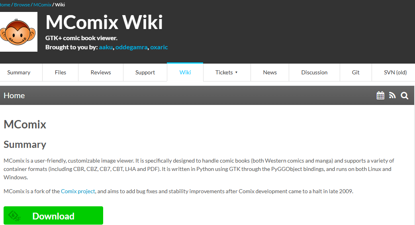Open the News tab
Viewport: 415px width, 225px height.
(270, 72)
